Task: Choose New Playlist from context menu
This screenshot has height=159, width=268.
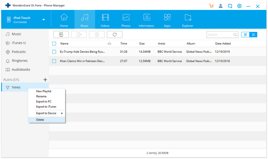Action: (x=46, y=91)
